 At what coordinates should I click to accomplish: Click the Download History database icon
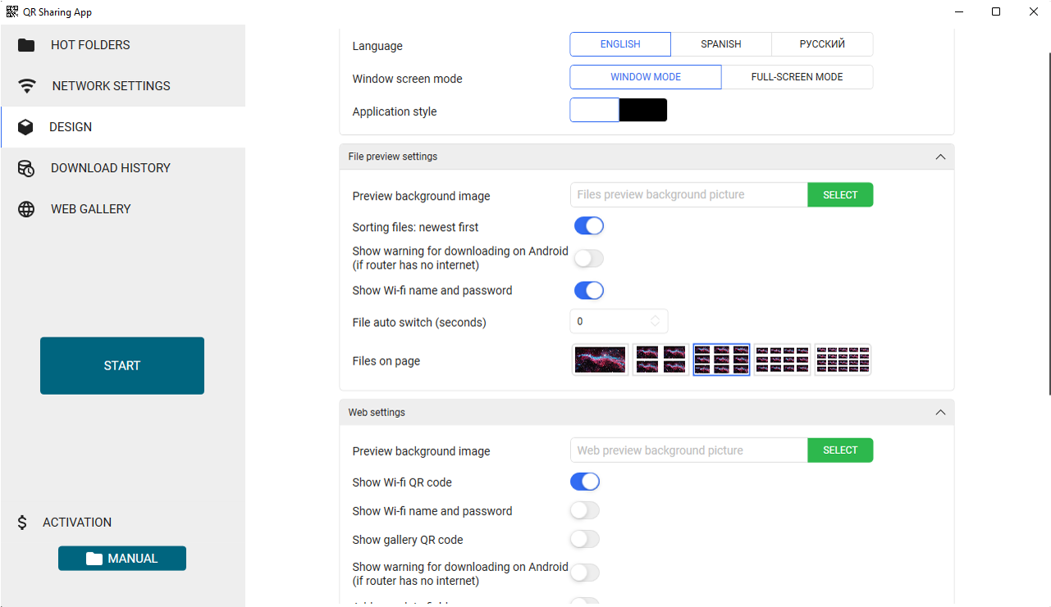pos(26,168)
